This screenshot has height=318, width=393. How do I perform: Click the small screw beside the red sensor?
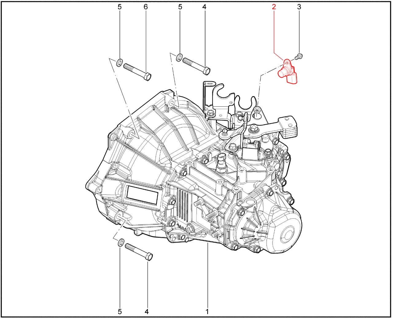(x=298, y=56)
